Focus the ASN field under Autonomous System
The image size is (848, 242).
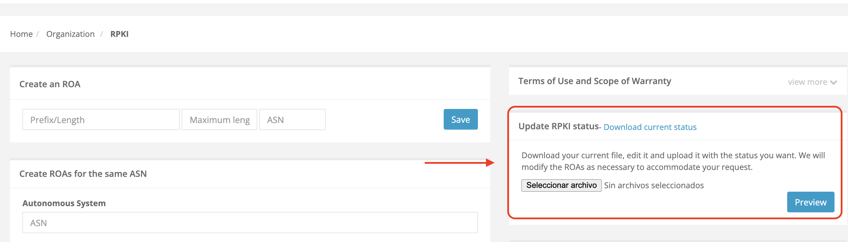tap(250, 223)
